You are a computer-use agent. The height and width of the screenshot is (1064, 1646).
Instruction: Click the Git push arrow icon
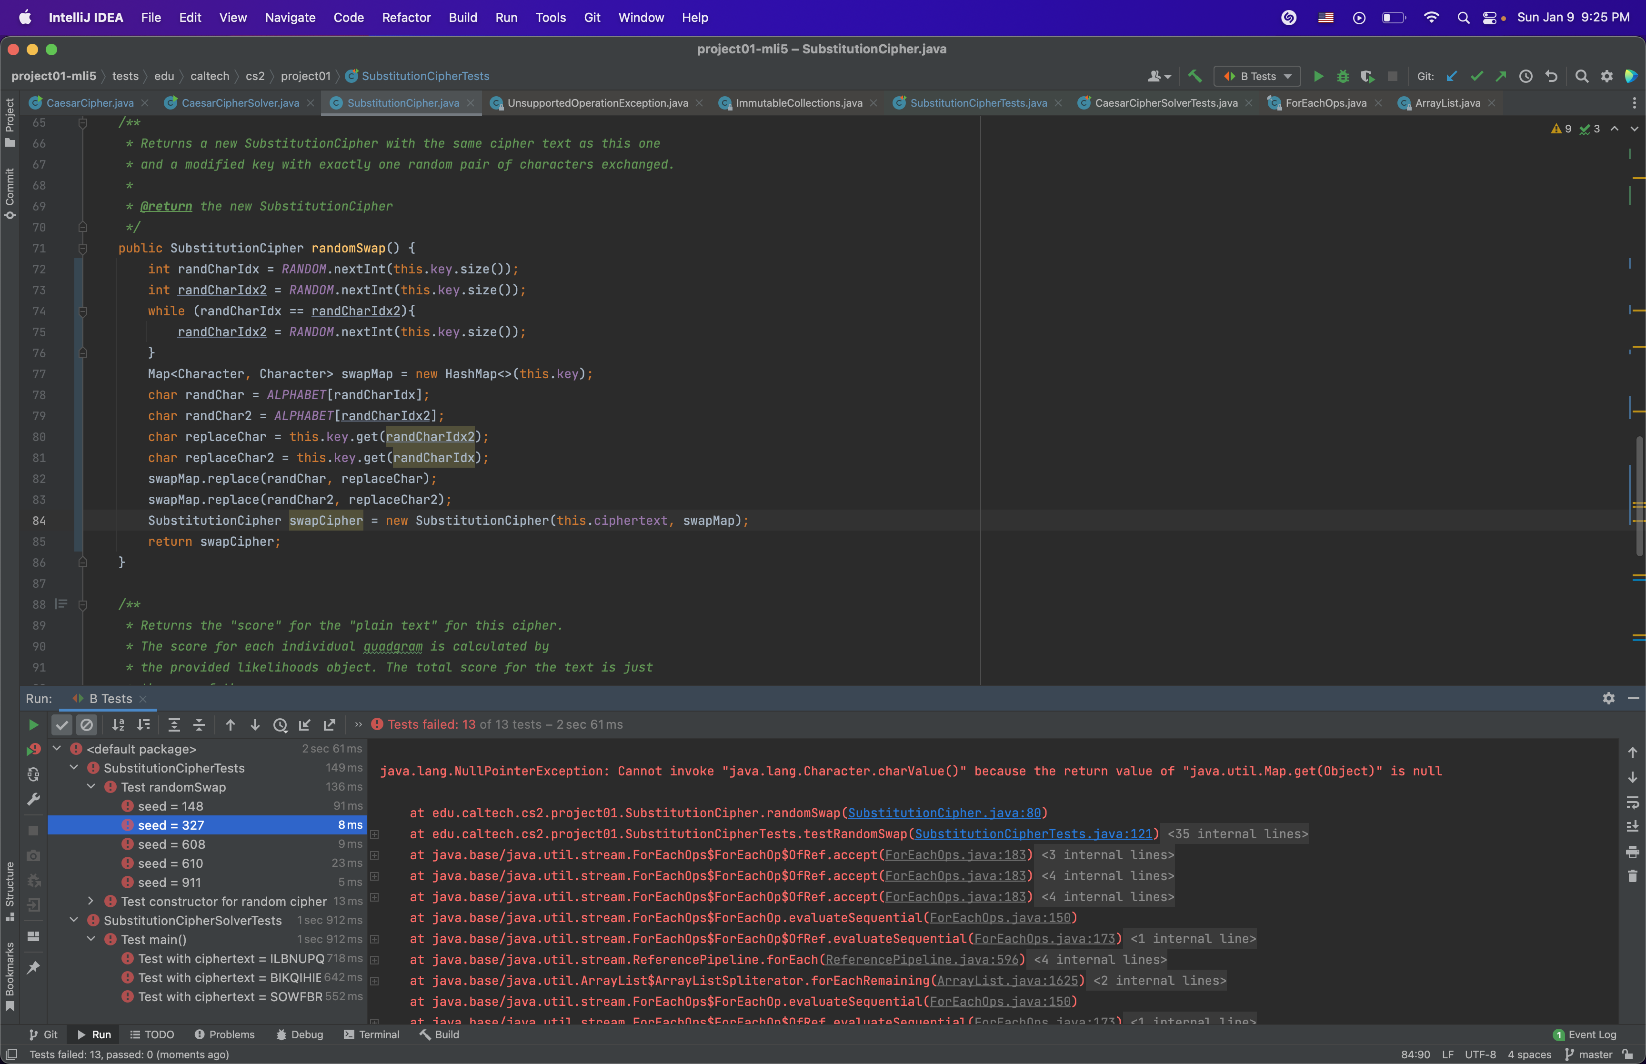click(x=1500, y=76)
